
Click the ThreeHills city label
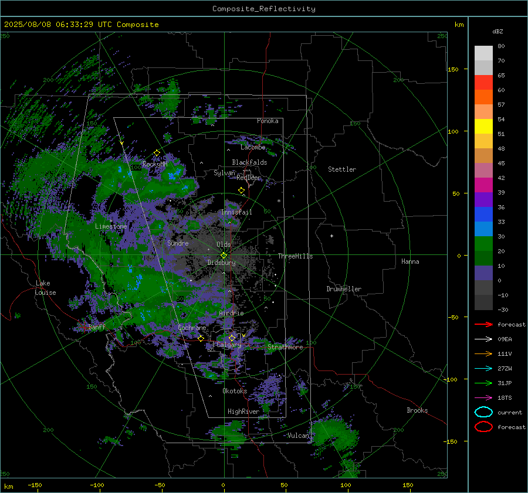295,256
